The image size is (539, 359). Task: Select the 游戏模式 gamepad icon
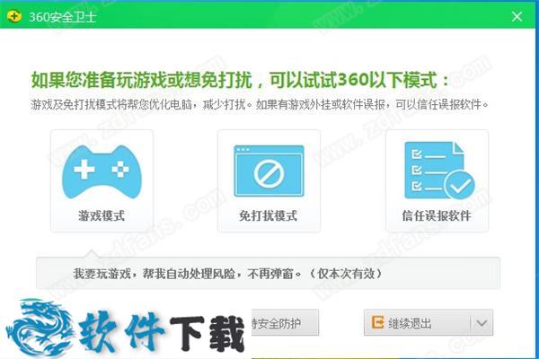tap(102, 171)
